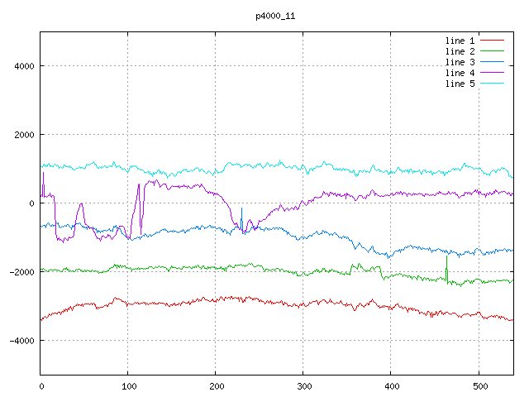Click the green legend sample for line 2
The width and height of the screenshot is (529, 397).
pos(492,51)
